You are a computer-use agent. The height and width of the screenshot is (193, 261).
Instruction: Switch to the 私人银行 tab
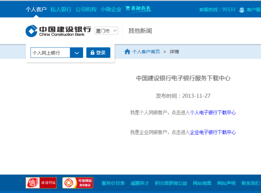click(61, 9)
